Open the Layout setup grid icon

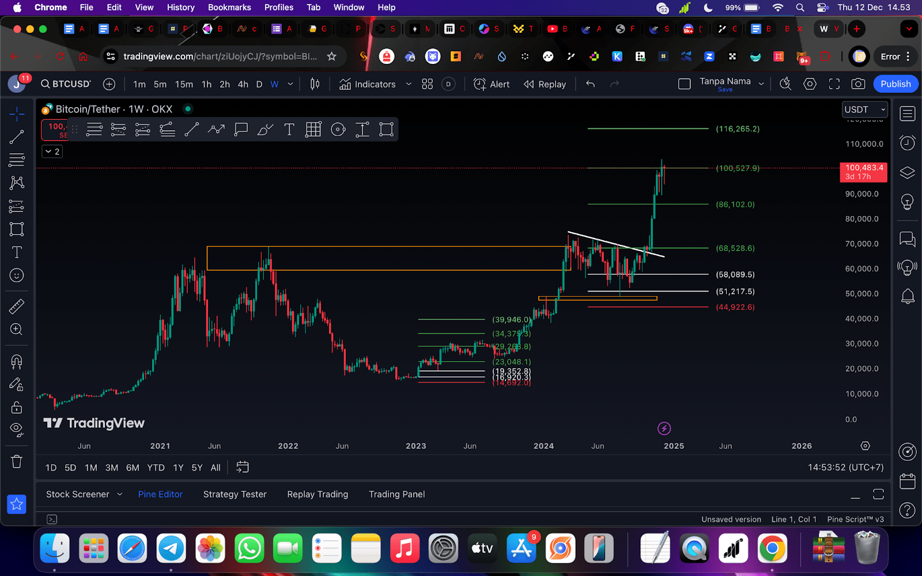point(427,84)
